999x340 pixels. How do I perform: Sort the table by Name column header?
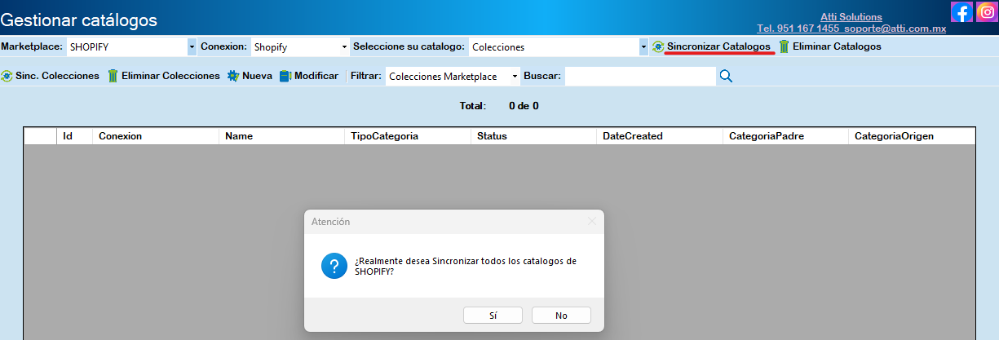pyautogui.click(x=239, y=136)
